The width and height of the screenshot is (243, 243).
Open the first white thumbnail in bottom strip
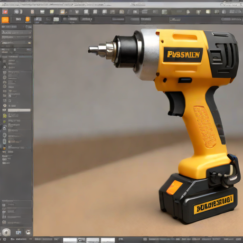click(70, 240)
